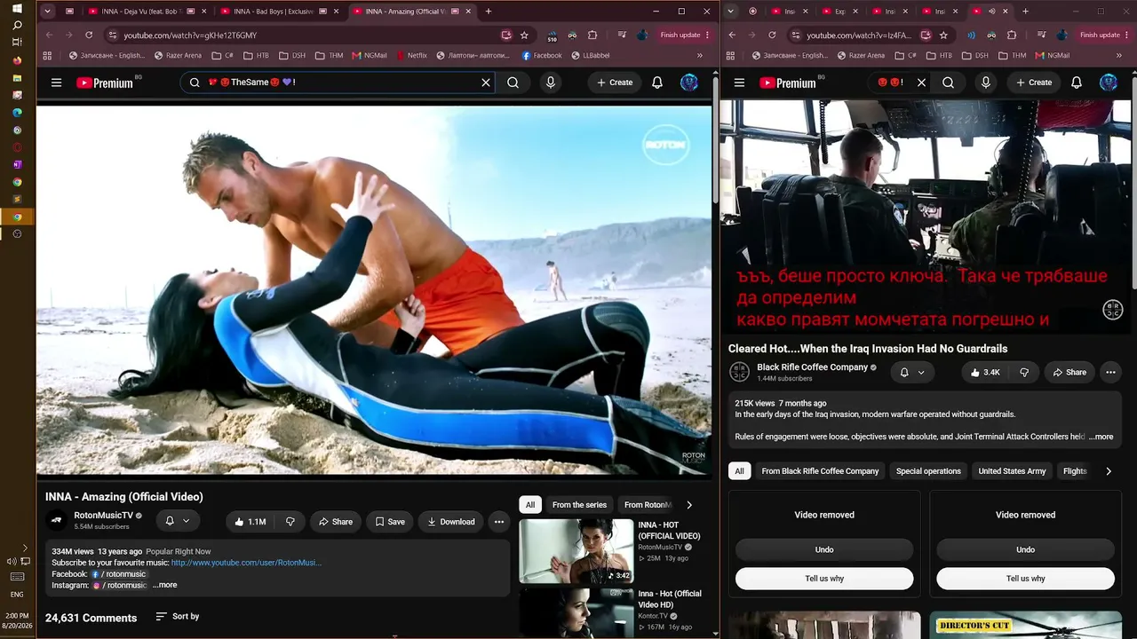Open a new tab in the right browser window
This screenshot has width=1137, height=639.
(1025, 12)
